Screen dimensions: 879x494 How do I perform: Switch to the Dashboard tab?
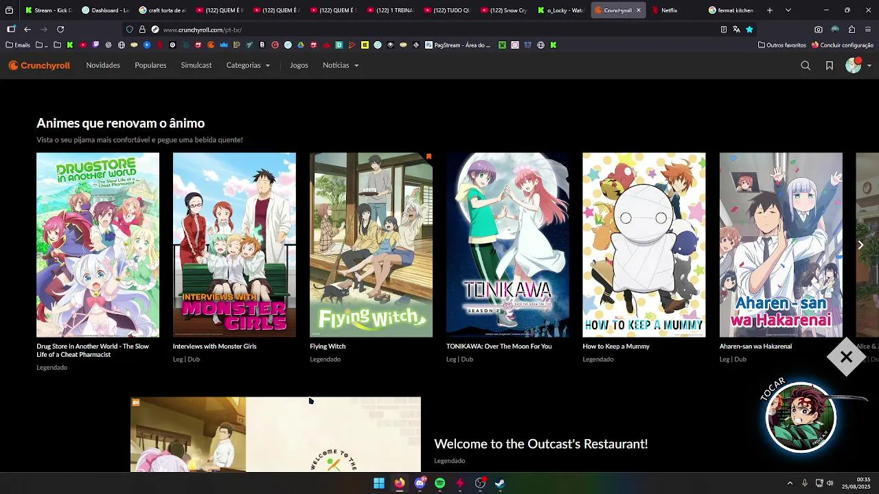(105, 10)
